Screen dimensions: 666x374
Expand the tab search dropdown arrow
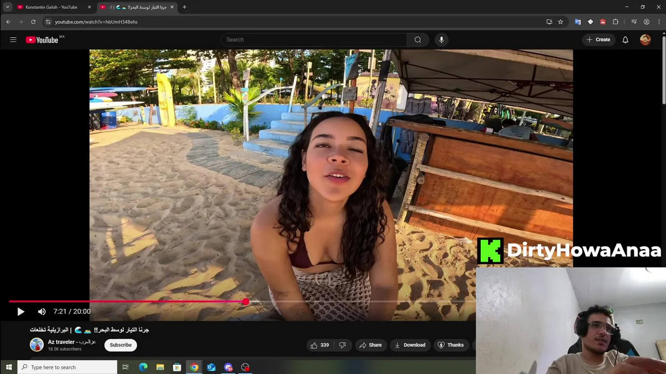(x=7, y=7)
